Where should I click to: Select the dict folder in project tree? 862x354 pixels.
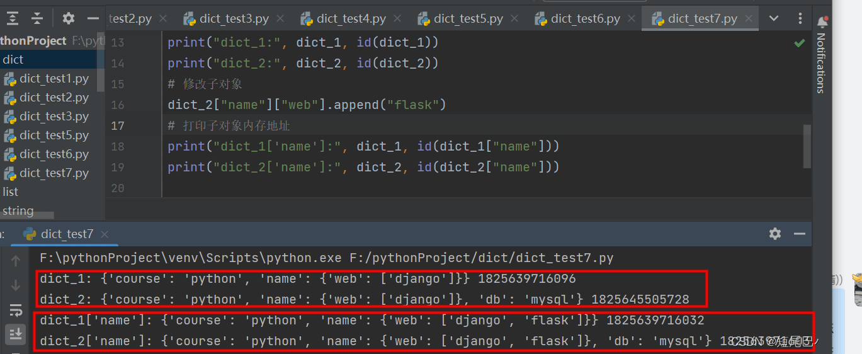click(x=13, y=60)
